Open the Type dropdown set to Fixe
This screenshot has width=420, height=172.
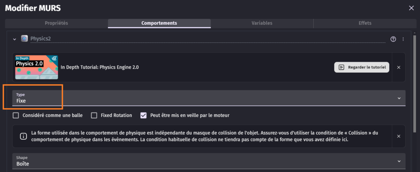(x=208, y=98)
